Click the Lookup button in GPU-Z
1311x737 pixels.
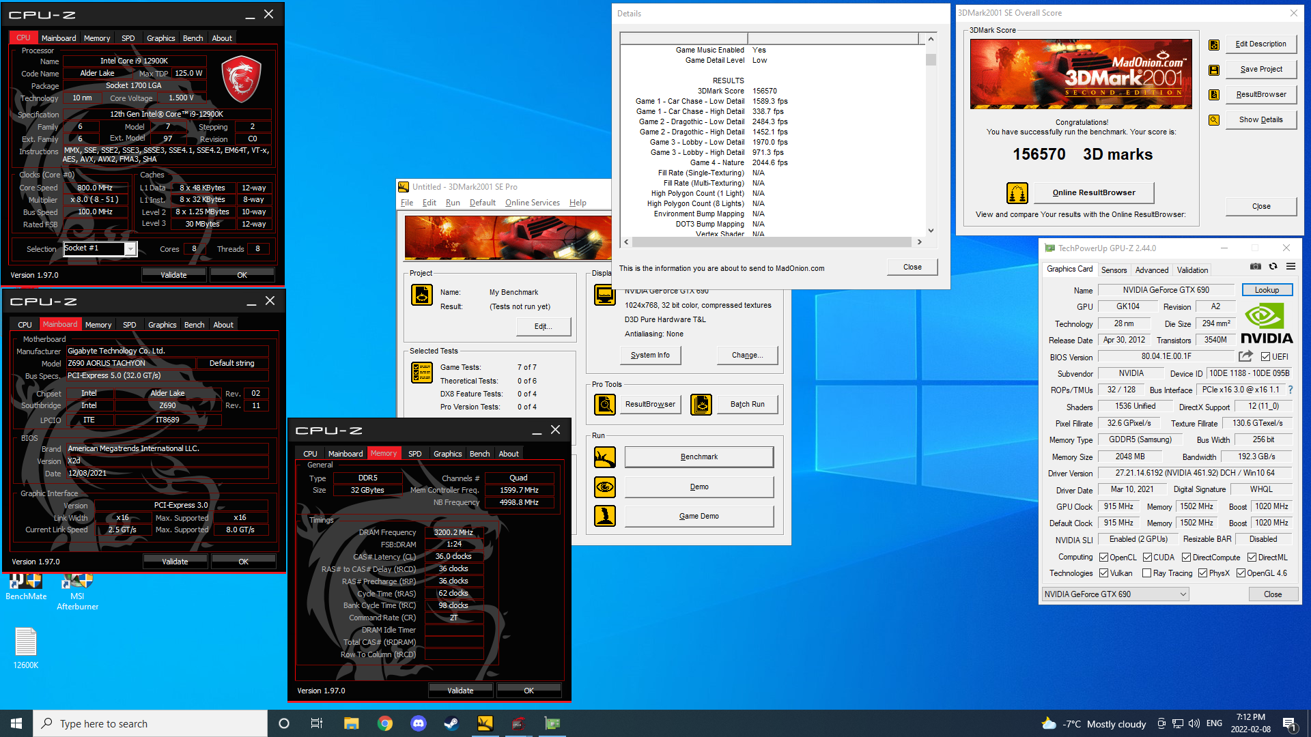click(1267, 290)
